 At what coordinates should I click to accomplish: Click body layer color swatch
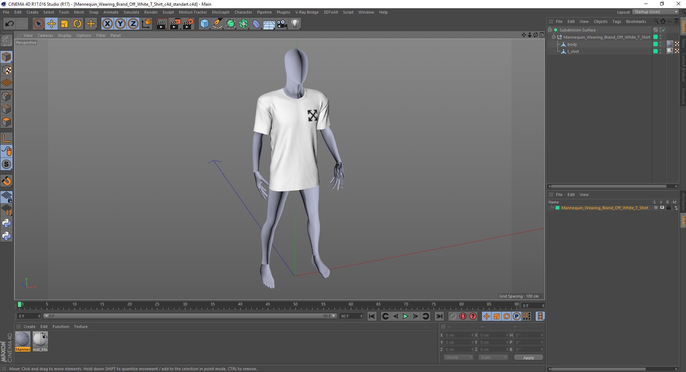tap(655, 44)
